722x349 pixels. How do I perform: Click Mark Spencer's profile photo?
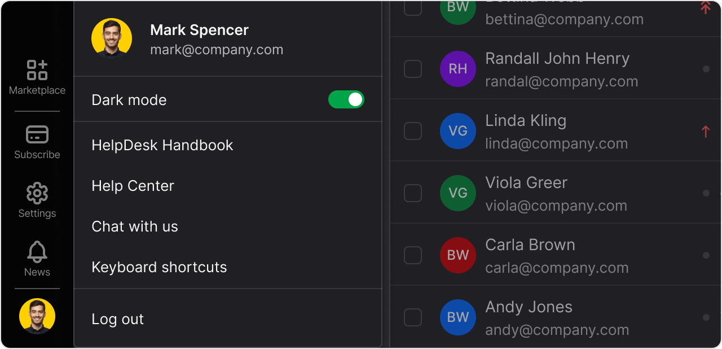tap(112, 38)
